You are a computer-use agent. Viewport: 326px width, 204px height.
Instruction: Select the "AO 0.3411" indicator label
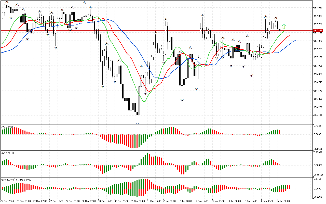pos(7,126)
